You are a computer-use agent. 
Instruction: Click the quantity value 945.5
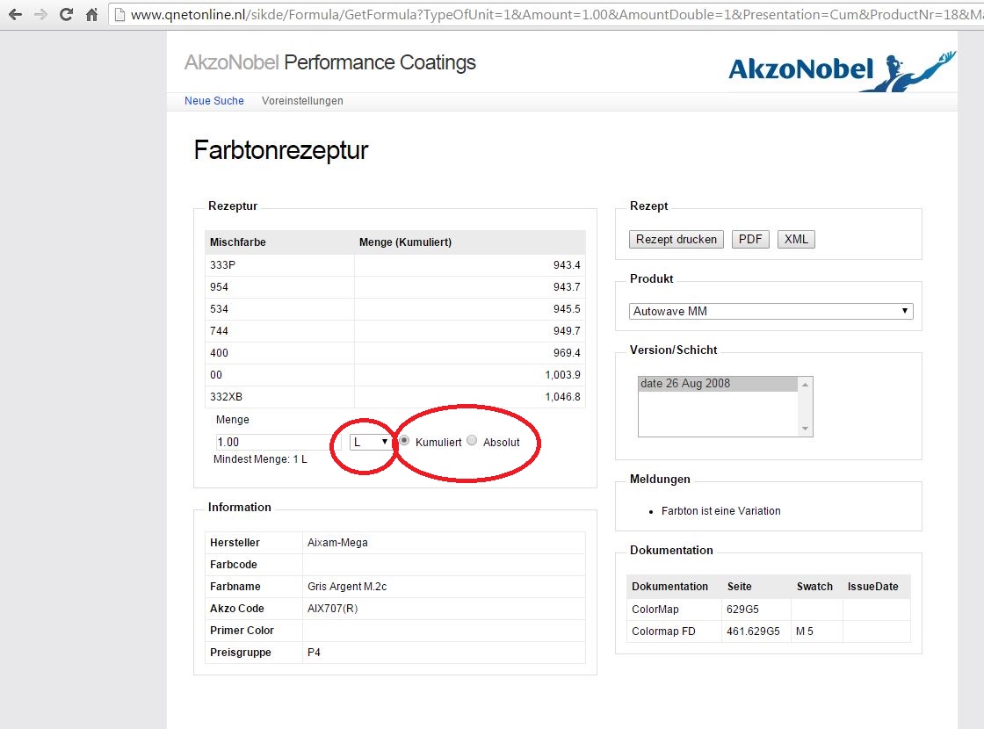pos(567,308)
